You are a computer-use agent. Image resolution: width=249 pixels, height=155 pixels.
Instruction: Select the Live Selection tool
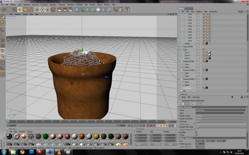15,10
